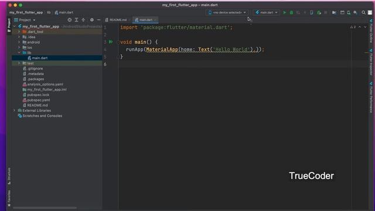Viewport: 375px width, 211px height.
Task: Click the code fold marker on line 5
Action: [118, 57]
